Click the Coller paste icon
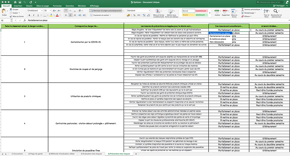The width and height of the screenshot is (290, 156). tap(4, 12)
